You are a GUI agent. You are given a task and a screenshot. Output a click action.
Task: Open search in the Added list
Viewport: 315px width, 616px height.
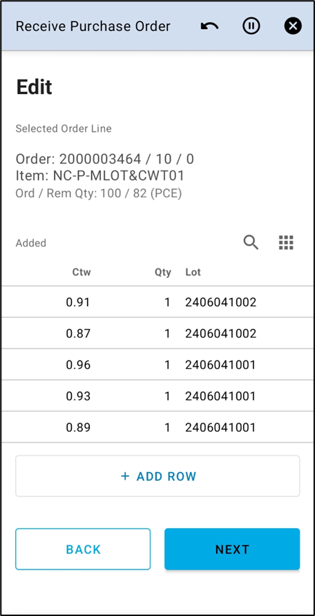251,242
